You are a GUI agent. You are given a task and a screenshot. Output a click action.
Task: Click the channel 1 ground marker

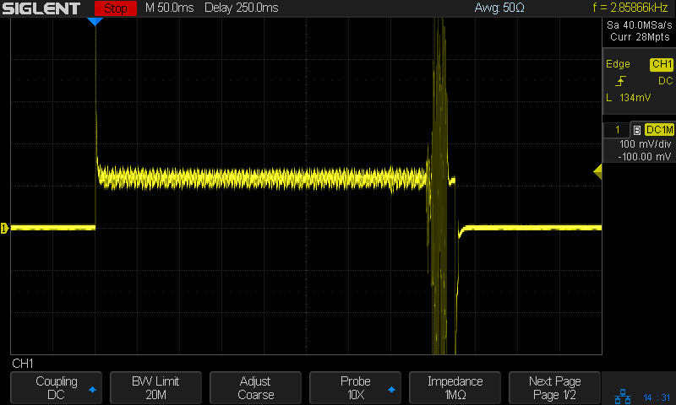tap(4, 228)
